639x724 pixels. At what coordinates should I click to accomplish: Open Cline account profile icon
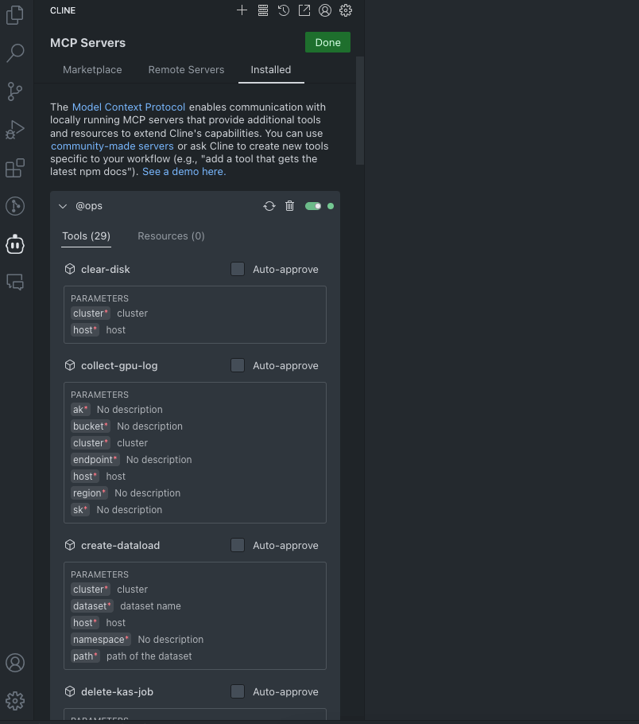pyautogui.click(x=325, y=10)
